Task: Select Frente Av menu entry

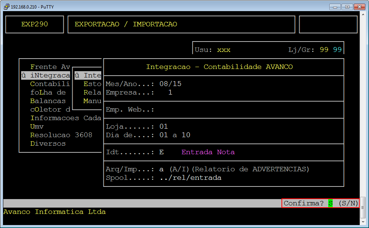Action: pyautogui.click(x=50, y=67)
